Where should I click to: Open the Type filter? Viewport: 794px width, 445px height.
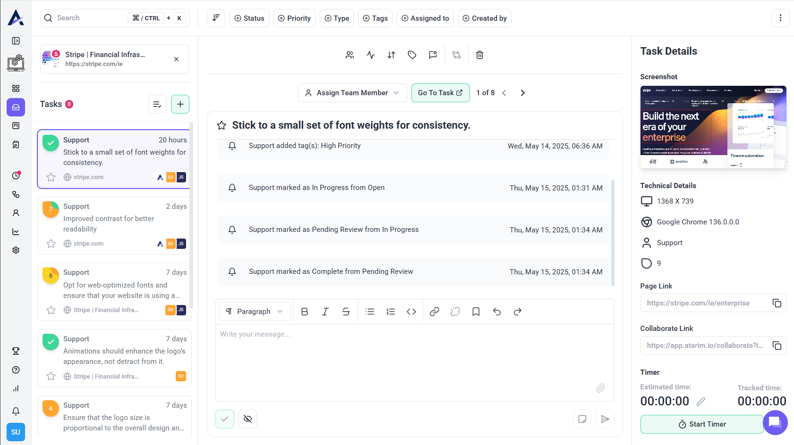pyautogui.click(x=337, y=18)
